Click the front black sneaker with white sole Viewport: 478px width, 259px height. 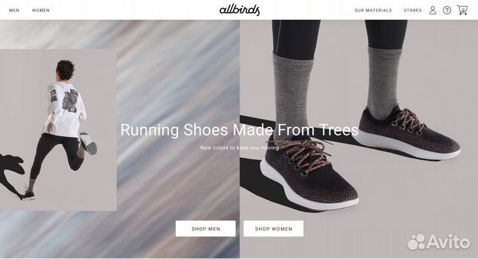coord(308,174)
